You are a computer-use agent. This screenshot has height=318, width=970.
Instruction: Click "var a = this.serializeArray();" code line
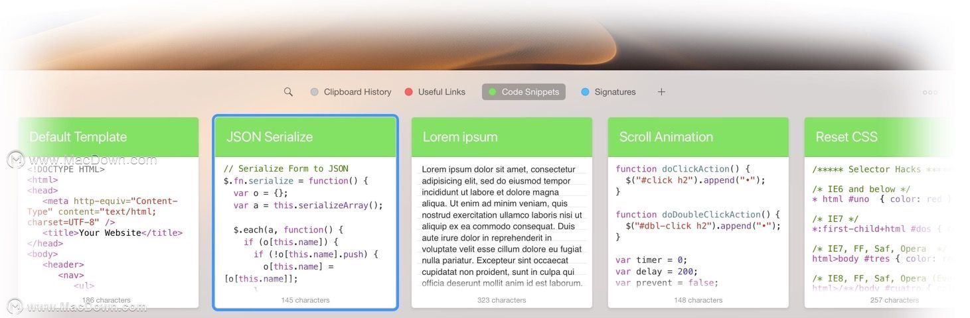(308, 205)
